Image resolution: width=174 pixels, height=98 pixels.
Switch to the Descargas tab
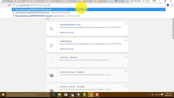click(137, 1)
